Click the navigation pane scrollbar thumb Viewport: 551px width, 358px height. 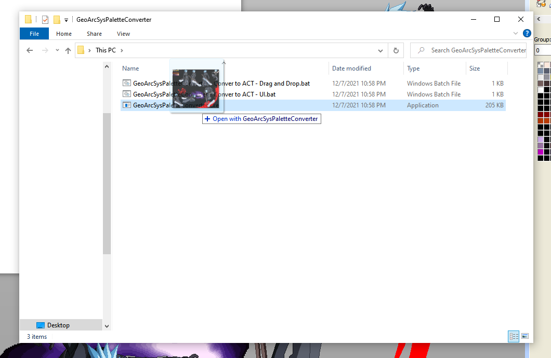click(x=107, y=183)
